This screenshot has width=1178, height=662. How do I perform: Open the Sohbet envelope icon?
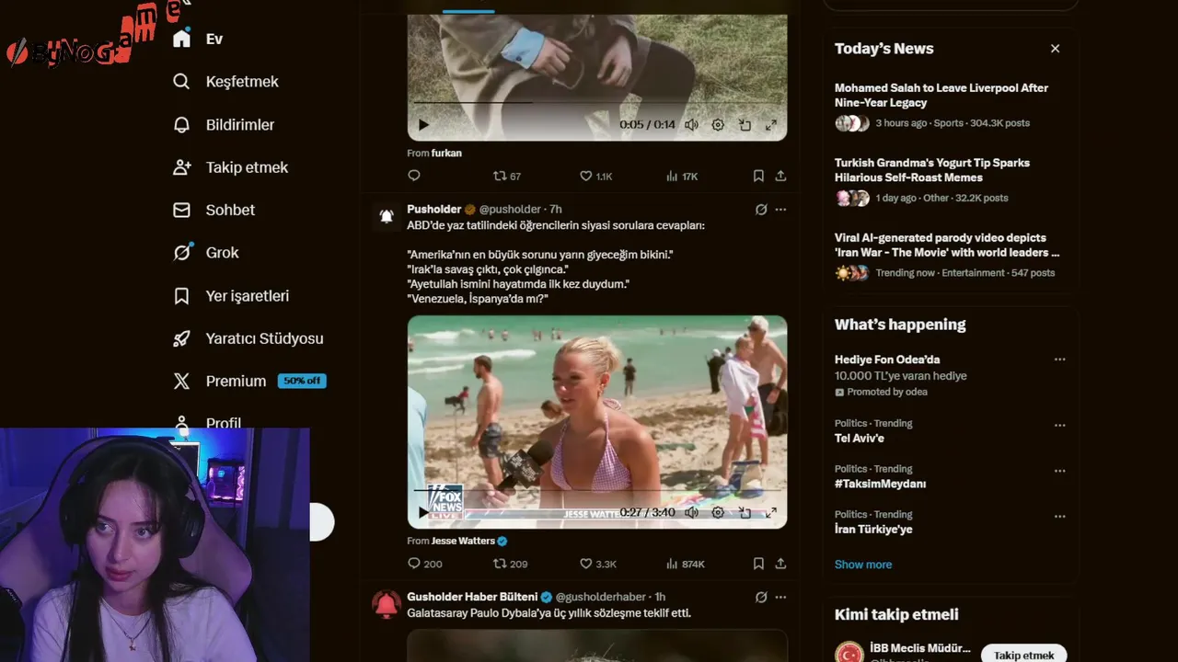click(x=181, y=210)
